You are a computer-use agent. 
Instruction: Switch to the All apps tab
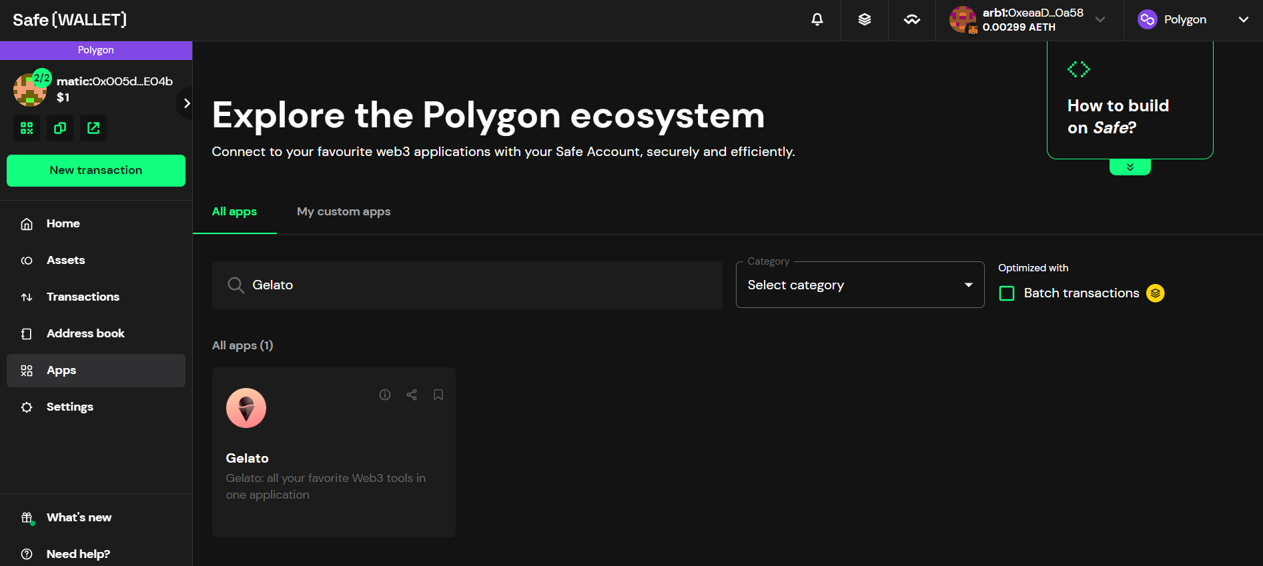click(234, 212)
